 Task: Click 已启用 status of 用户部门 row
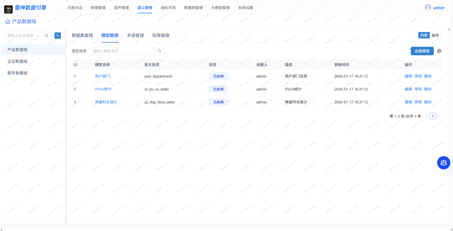[219, 76]
